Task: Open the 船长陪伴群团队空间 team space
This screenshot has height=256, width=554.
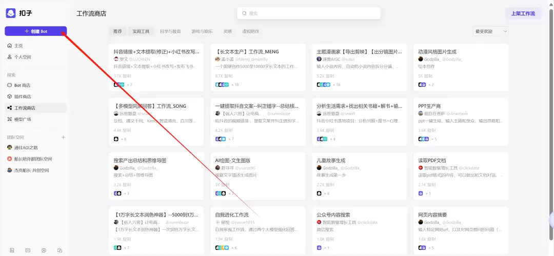Action: point(36,159)
